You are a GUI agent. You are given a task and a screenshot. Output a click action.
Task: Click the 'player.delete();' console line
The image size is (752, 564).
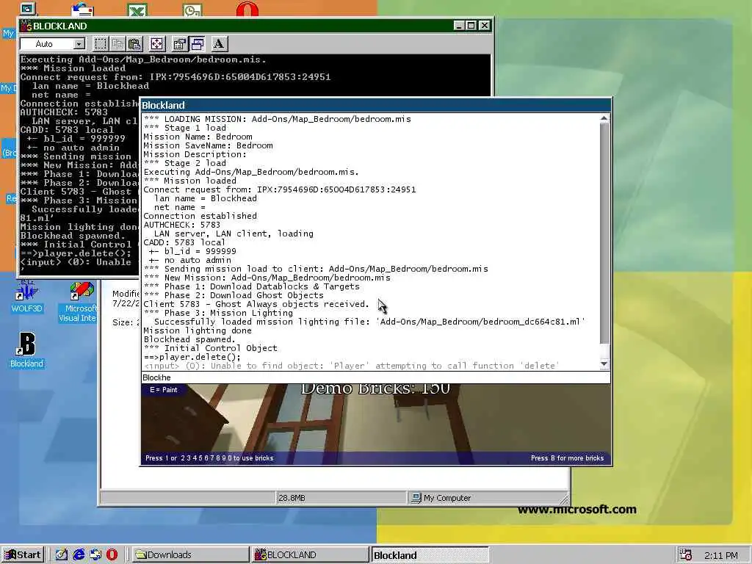(x=192, y=357)
